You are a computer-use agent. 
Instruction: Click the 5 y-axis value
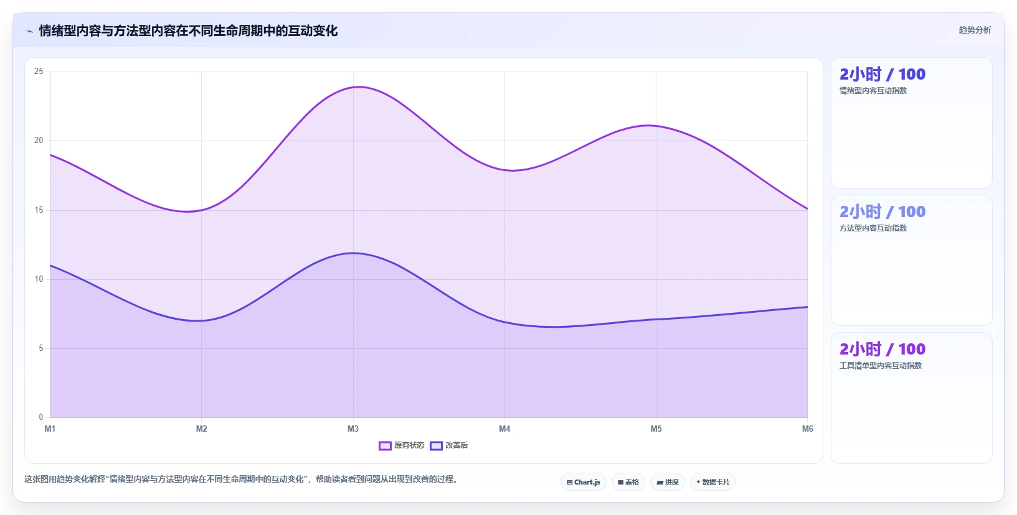click(41, 348)
